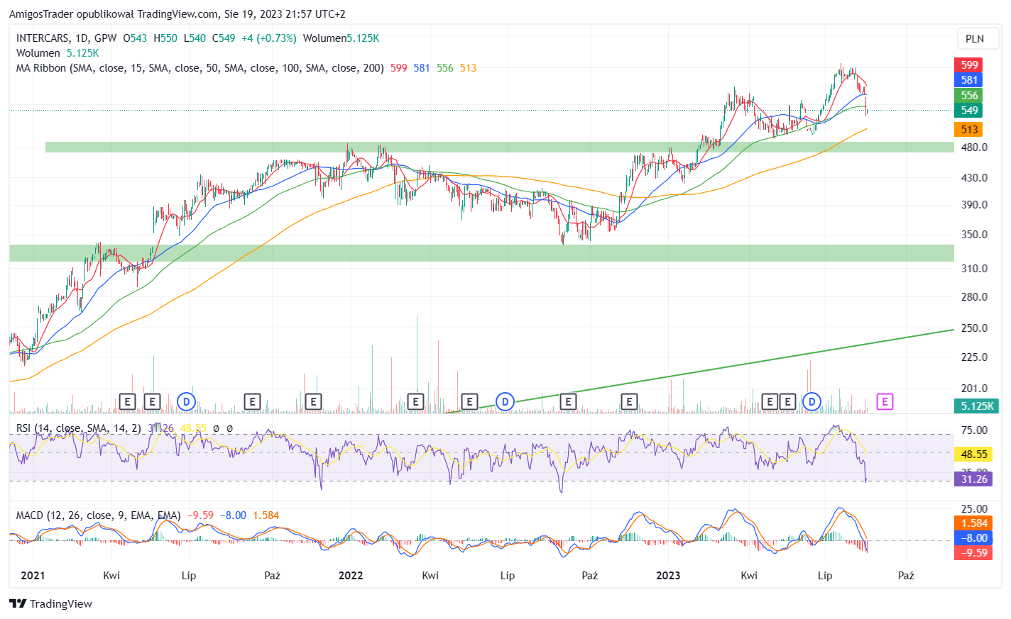Click the green 556 price label

969,96
